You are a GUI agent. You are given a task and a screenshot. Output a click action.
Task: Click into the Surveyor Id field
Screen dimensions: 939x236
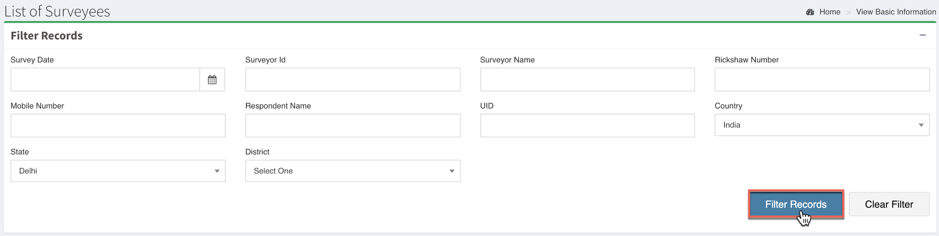coord(353,80)
